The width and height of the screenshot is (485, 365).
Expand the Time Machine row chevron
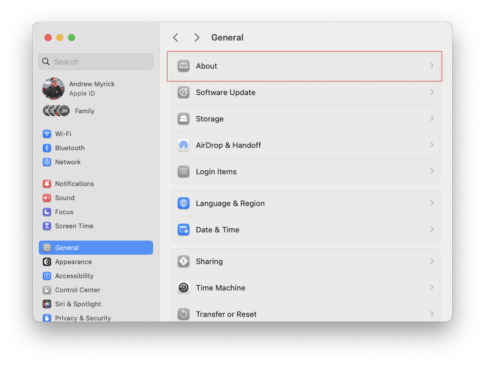(x=432, y=288)
